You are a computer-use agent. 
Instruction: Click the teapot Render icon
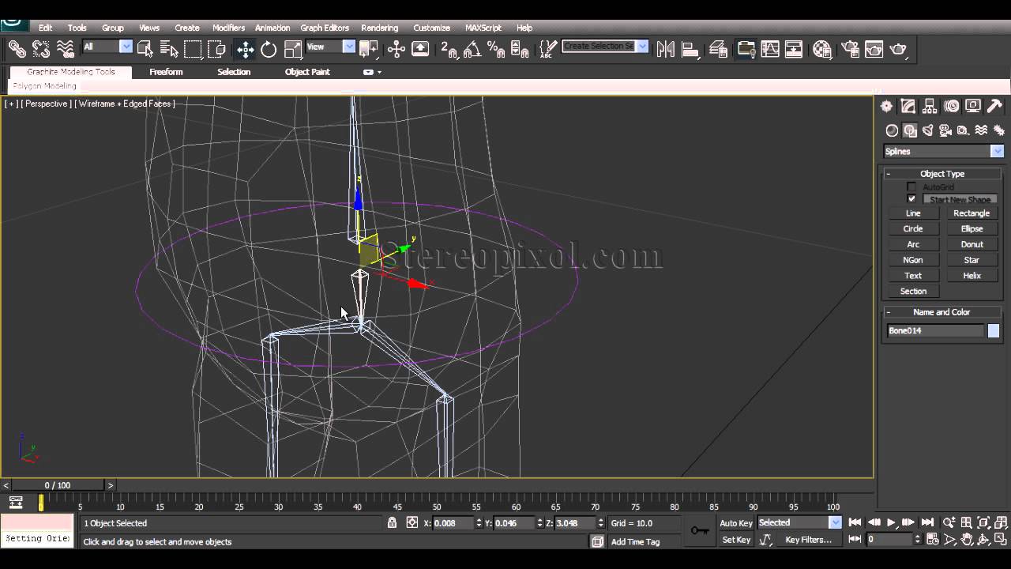(x=898, y=49)
